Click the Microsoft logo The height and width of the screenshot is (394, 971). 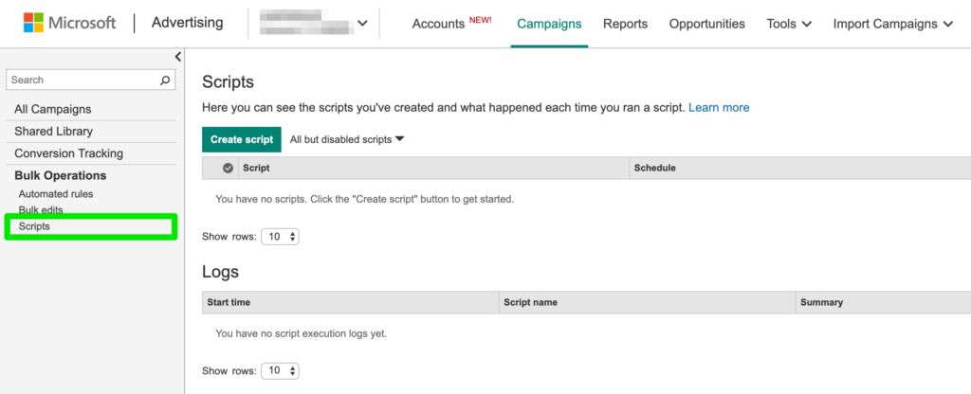(70, 23)
